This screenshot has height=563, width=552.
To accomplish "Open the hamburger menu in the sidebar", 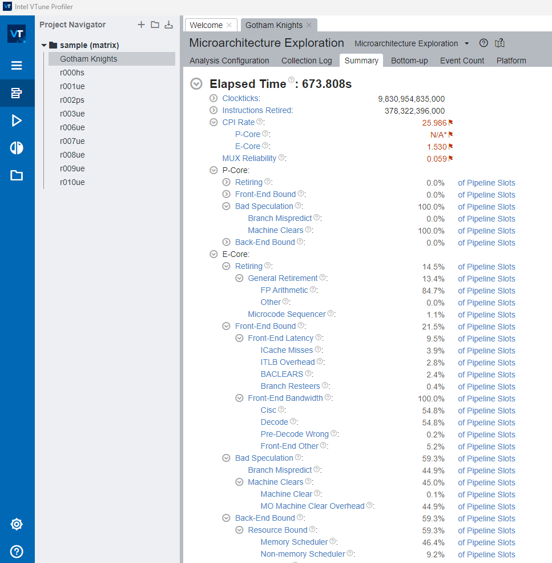I will coord(17,66).
